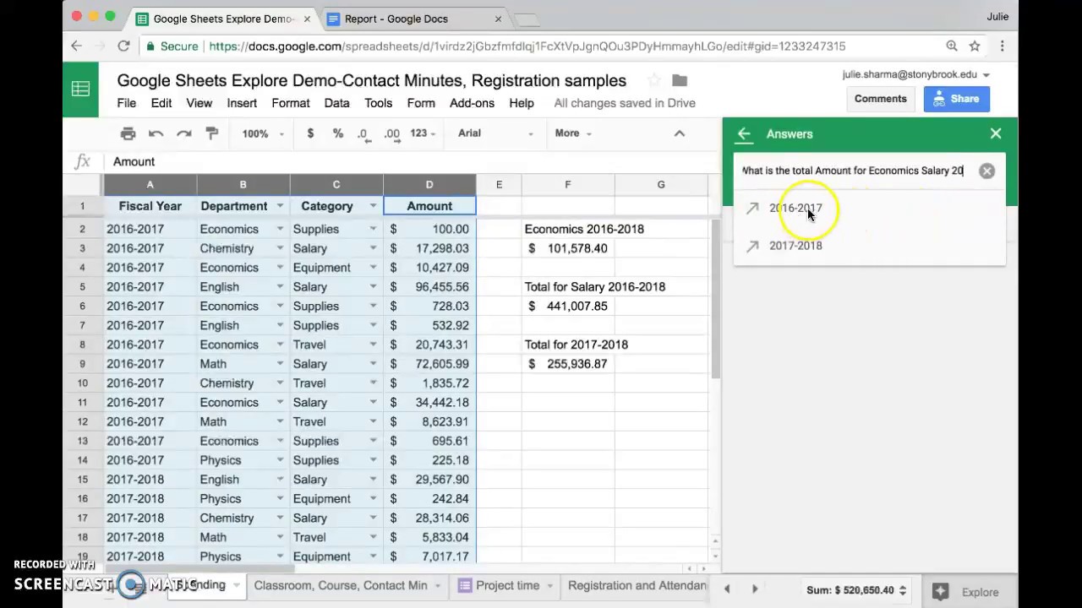
Task: Switch to Project time sheet
Action: click(x=506, y=585)
